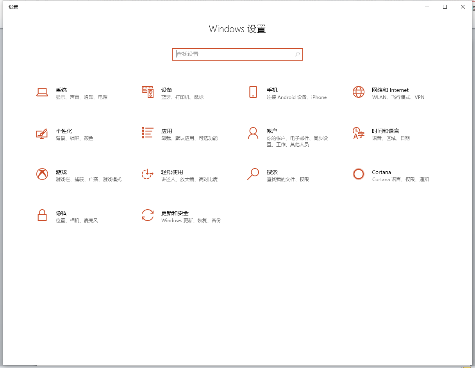475x368 pixels.
Task: Minimize the 设置 window
Action: click(427, 7)
